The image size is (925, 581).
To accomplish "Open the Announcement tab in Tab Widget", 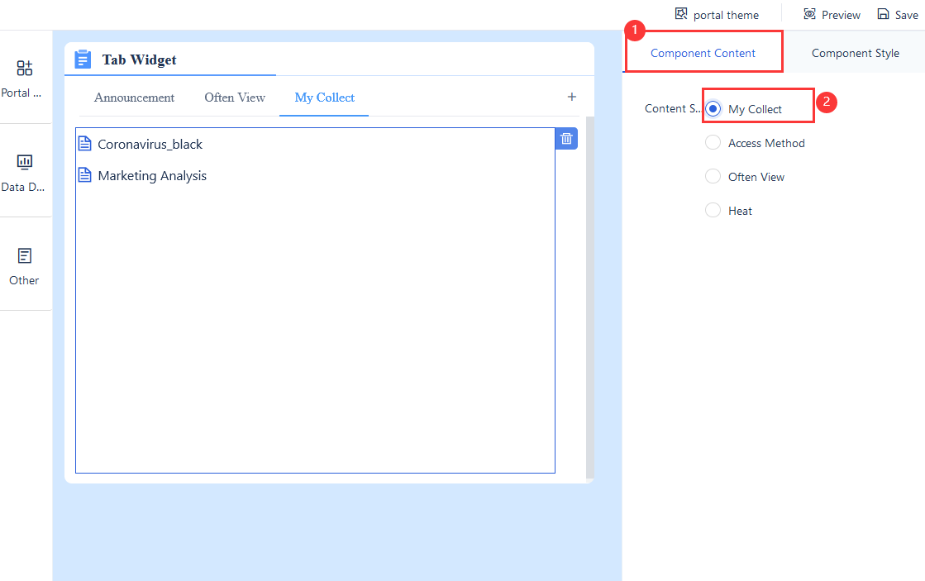I will pos(133,97).
